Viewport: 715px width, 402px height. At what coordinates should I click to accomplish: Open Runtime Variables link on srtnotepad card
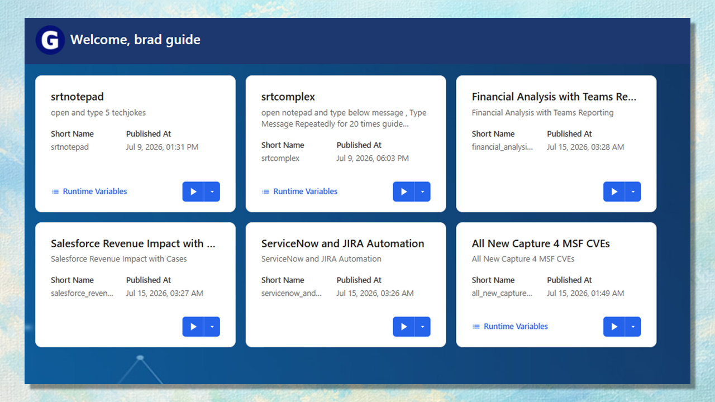pyautogui.click(x=89, y=192)
